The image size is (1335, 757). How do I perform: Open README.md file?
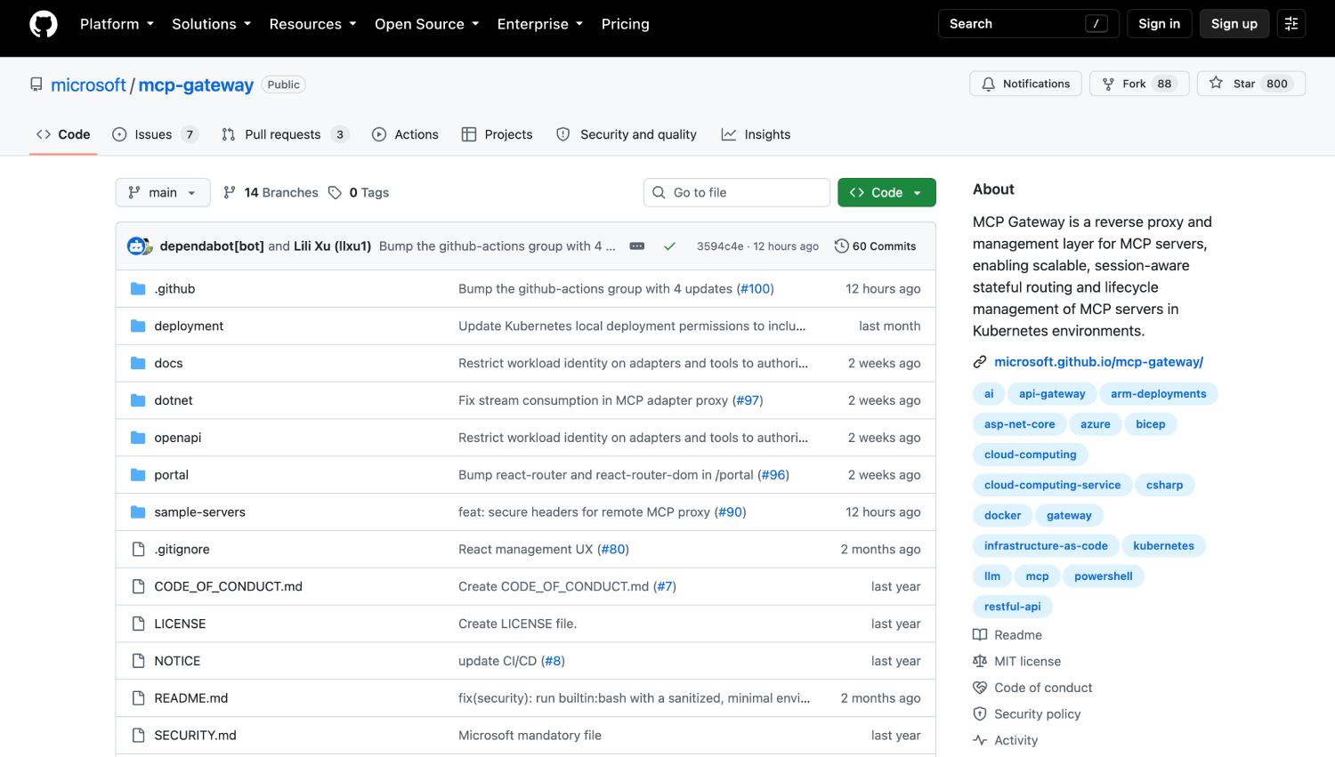(191, 699)
